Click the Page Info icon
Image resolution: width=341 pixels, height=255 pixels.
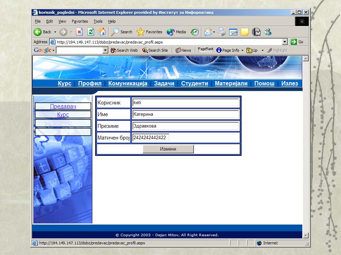point(219,50)
